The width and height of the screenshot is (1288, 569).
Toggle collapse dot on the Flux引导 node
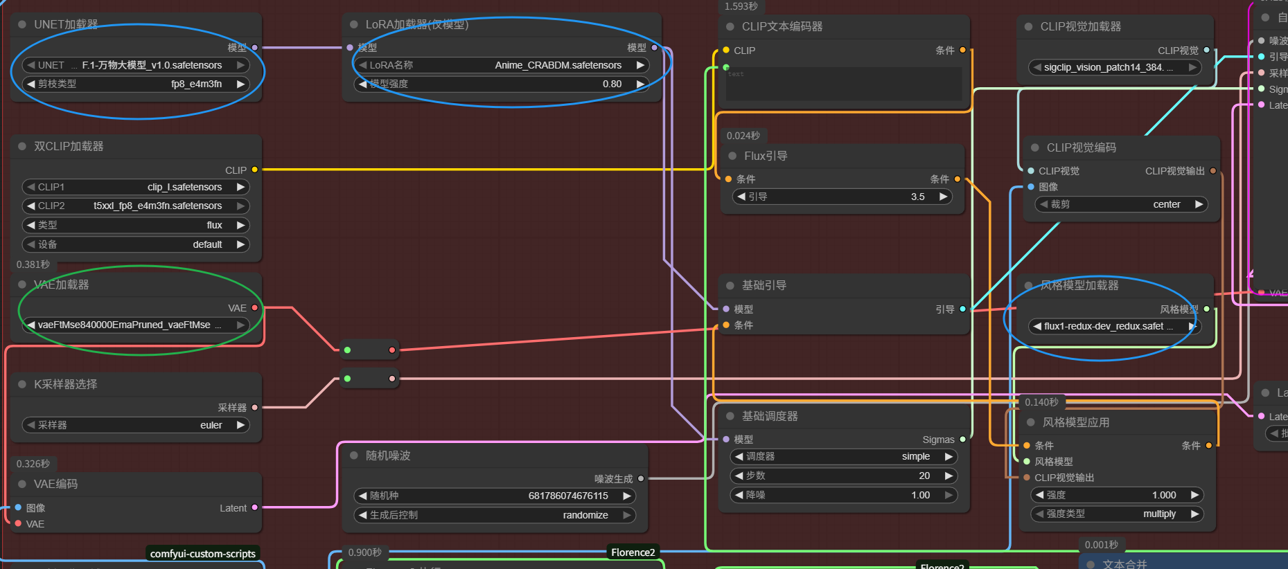(732, 156)
